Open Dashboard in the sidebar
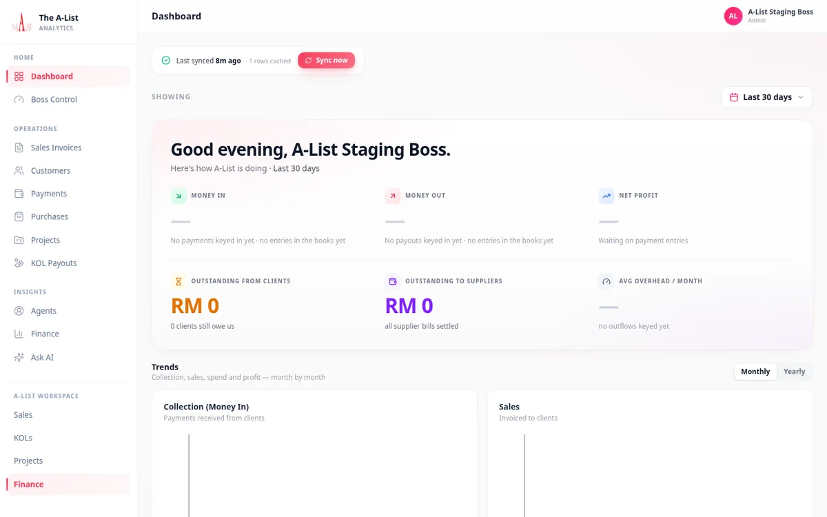The width and height of the screenshot is (827, 517). [68, 77]
